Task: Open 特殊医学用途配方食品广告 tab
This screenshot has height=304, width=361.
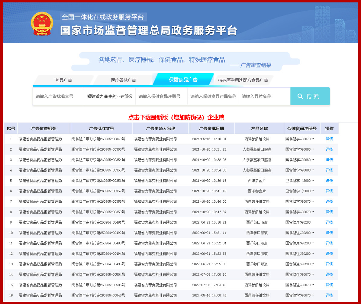Action: [x=243, y=80]
